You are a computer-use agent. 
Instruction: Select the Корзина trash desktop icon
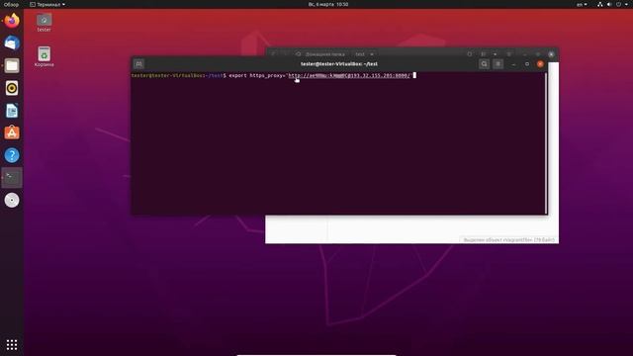(44, 57)
